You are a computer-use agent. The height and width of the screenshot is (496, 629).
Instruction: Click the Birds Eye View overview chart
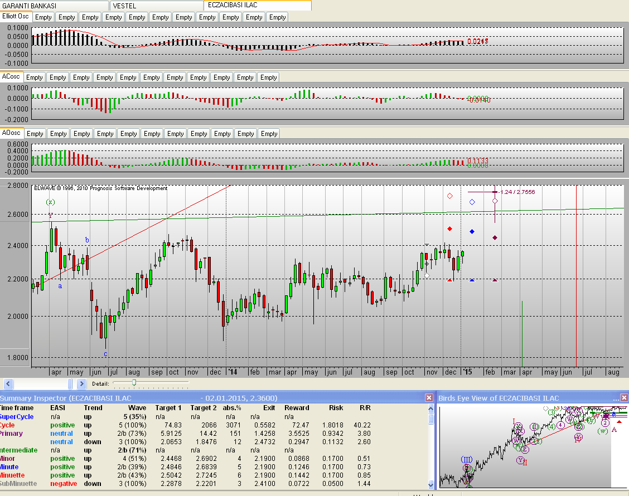(x=533, y=446)
